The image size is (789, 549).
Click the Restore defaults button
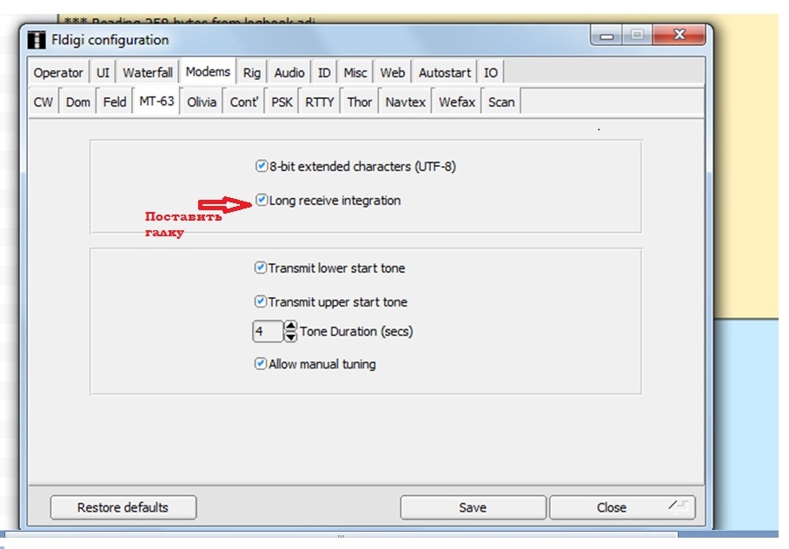coord(123,507)
